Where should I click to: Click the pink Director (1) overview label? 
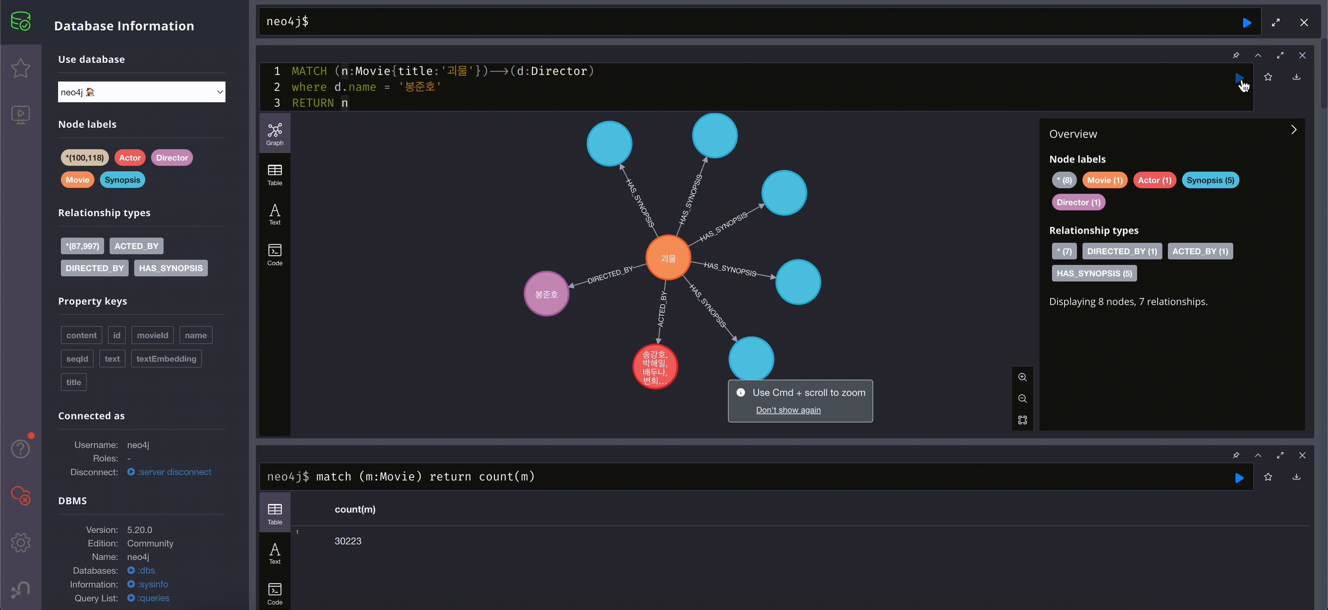coord(1078,202)
